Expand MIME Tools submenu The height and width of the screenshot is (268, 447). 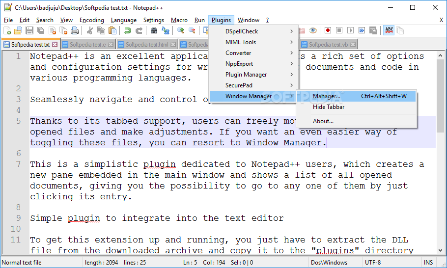click(x=254, y=42)
